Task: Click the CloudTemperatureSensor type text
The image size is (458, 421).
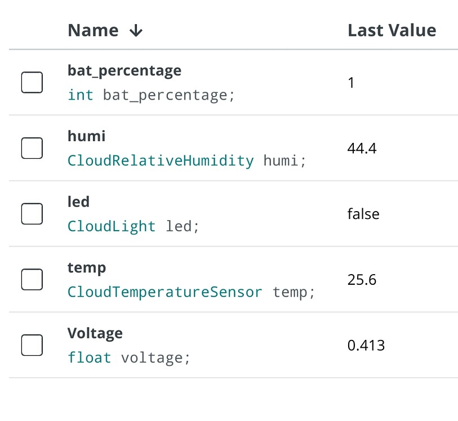Action: click(x=165, y=292)
